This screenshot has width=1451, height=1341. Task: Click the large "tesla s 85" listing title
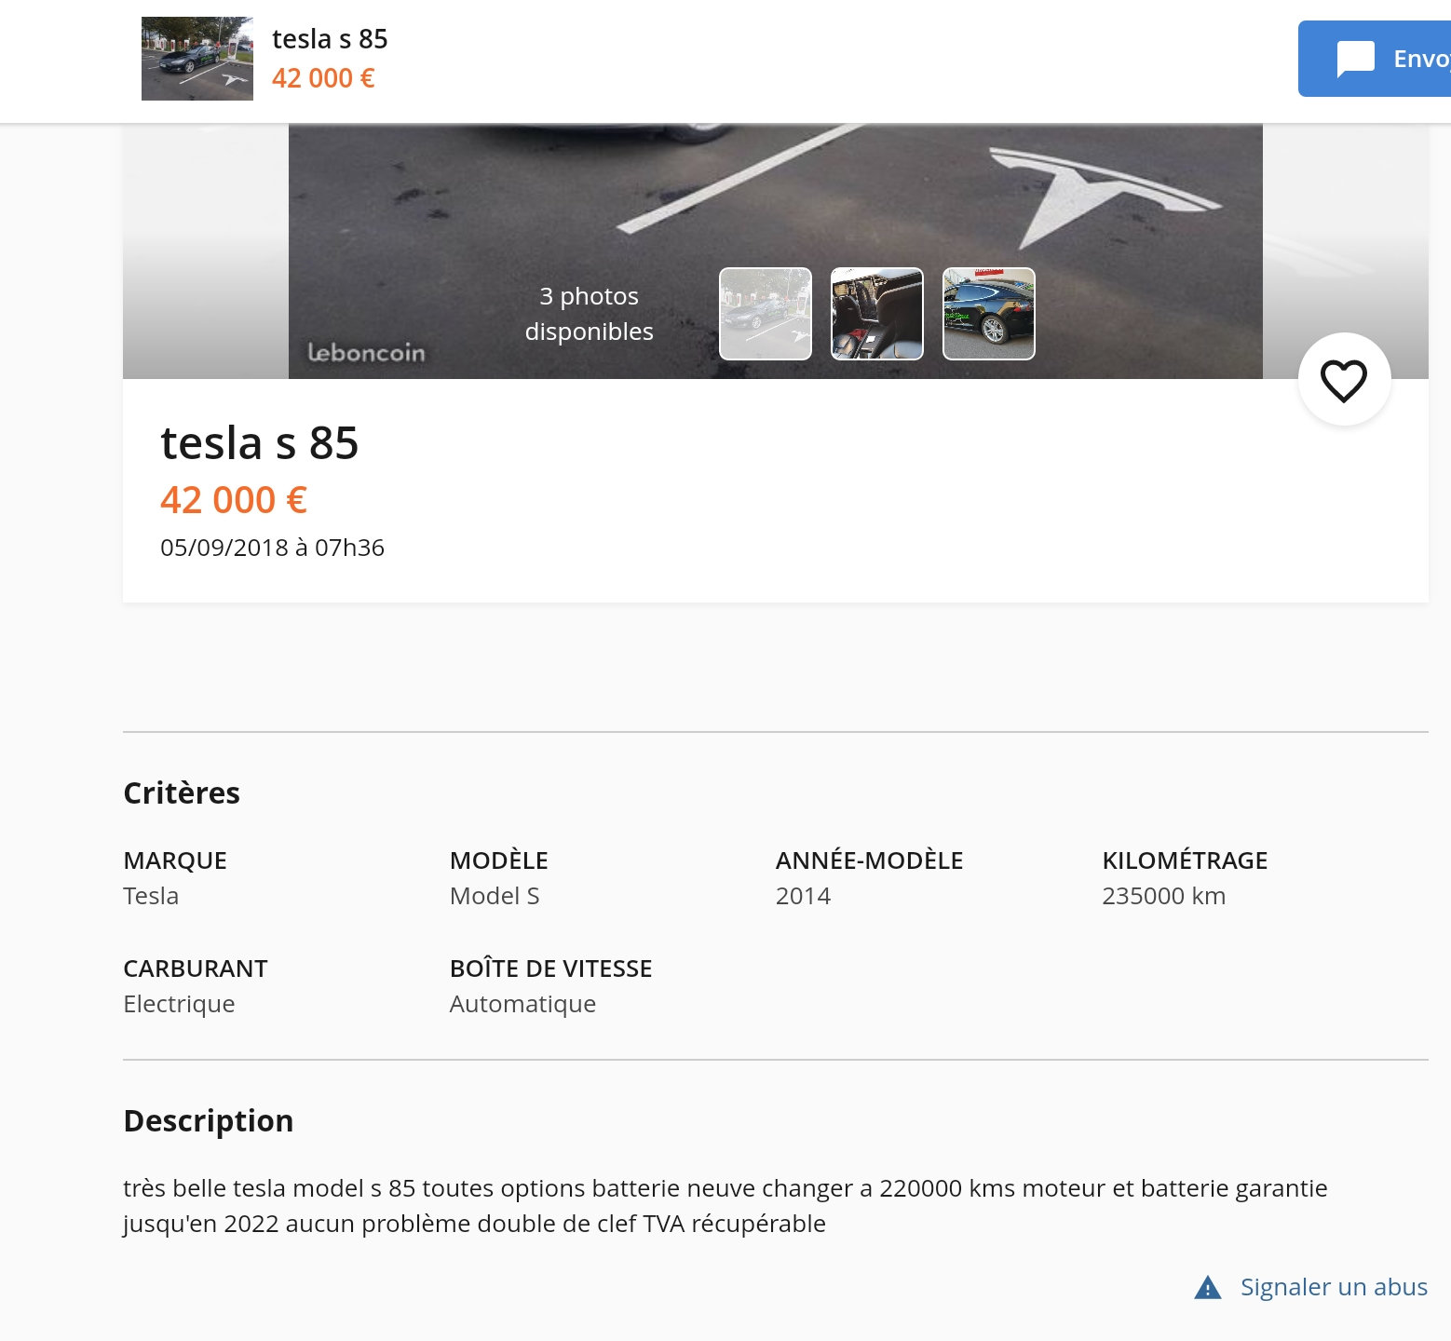pyautogui.click(x=260, y=443)
